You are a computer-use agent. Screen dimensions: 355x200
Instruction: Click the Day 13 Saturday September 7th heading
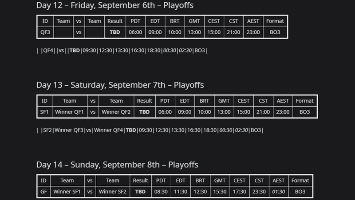[120, 85]
